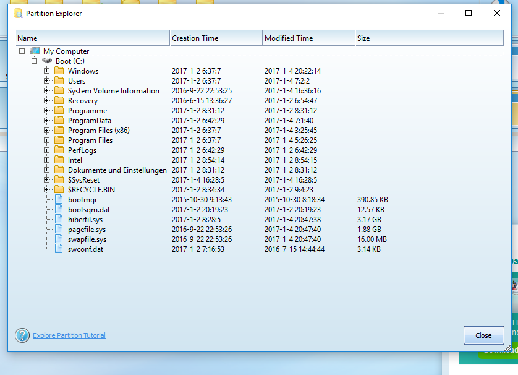The height and width of the screenshot is (375, 518).
Task: Click the Program Files folder icon
Action: pos(59,140)
